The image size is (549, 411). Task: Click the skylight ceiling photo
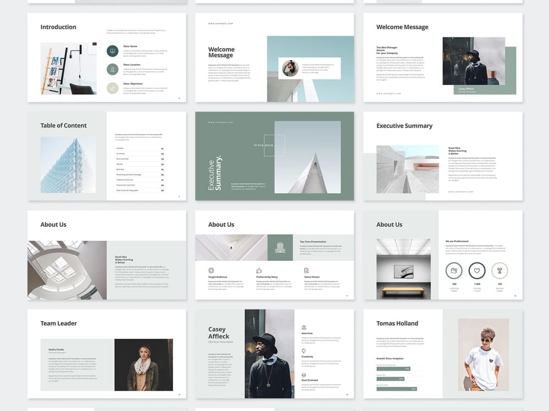click(67, 270)
